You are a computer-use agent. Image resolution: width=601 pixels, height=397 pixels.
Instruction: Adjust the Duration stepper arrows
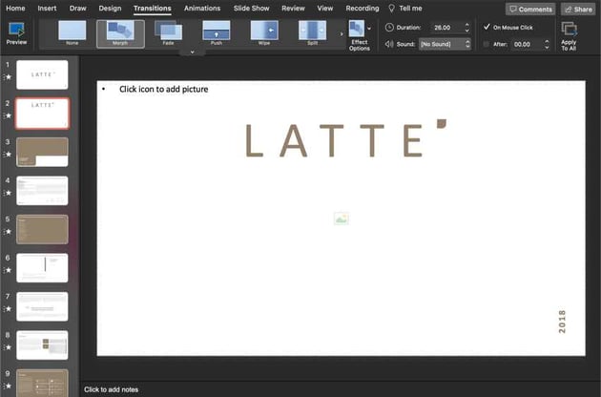(x=466, y=28)
